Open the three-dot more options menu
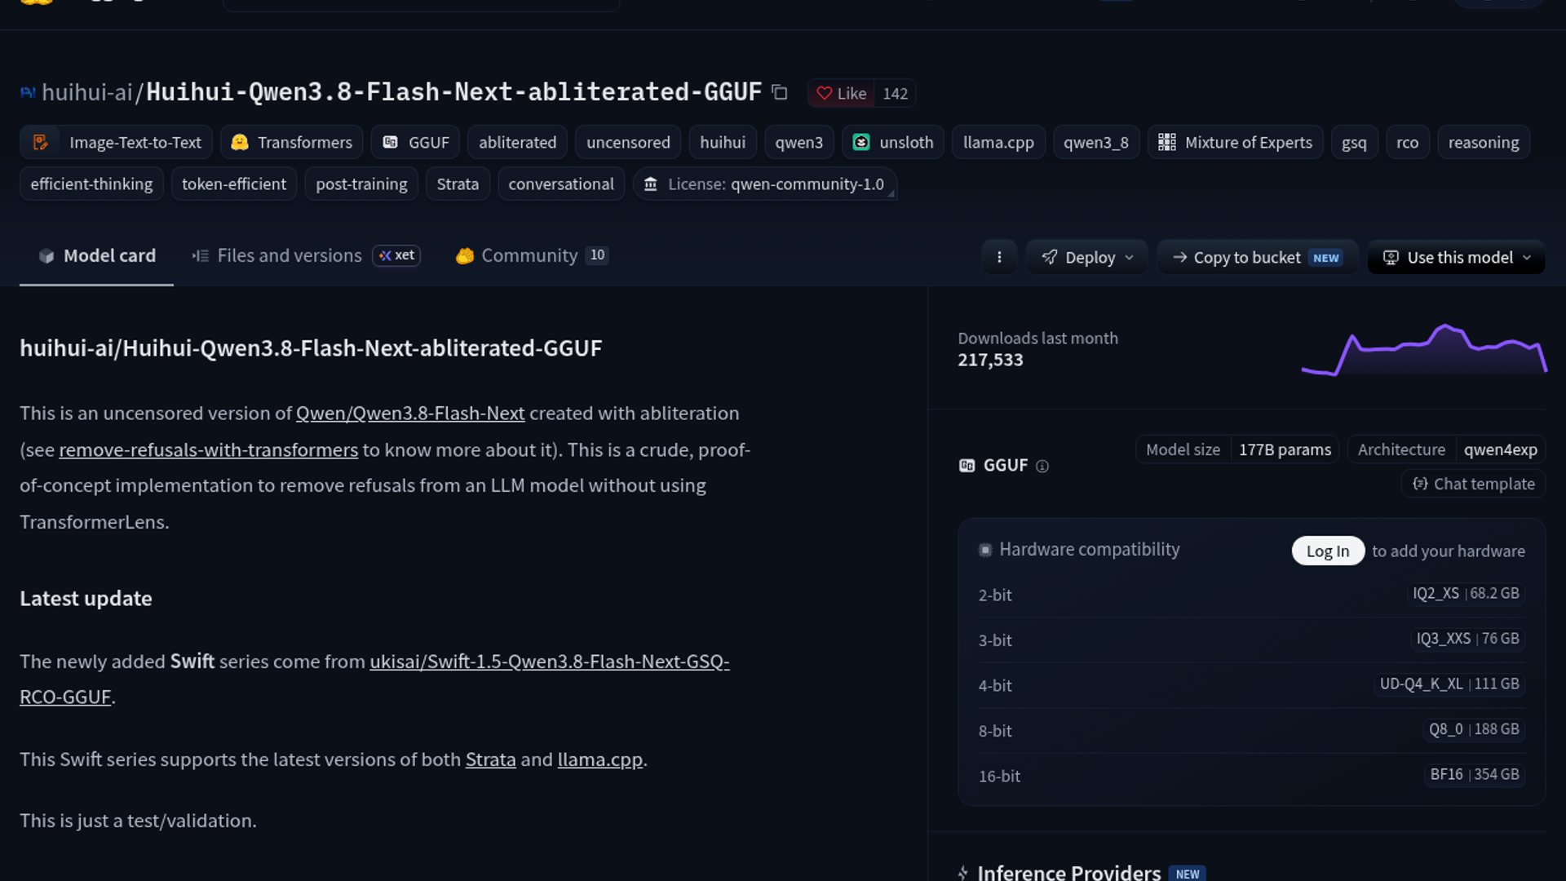 pyautogui.click(x=999, y=258)
